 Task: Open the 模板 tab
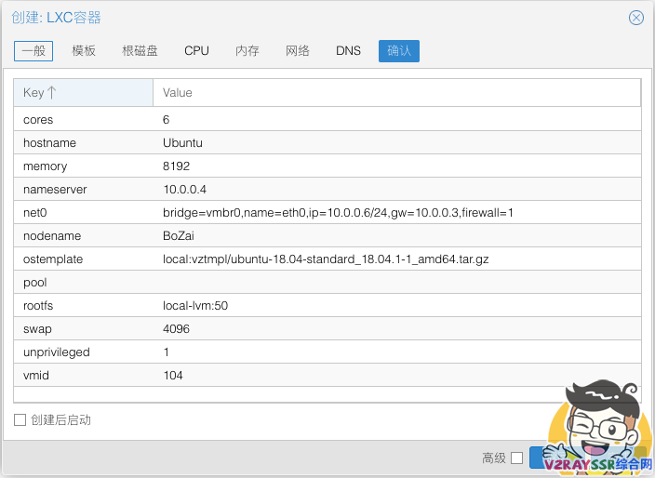[84, 50]
